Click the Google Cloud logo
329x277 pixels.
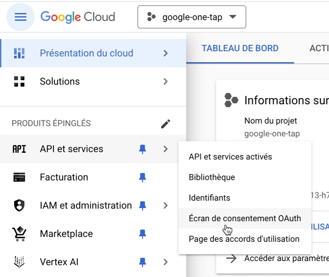[78, 17]
